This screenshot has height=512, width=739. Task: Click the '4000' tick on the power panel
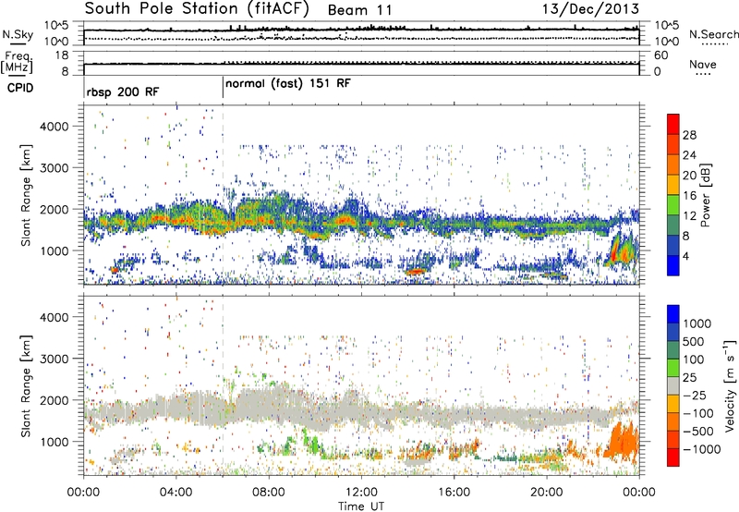(x=55, y=127)
